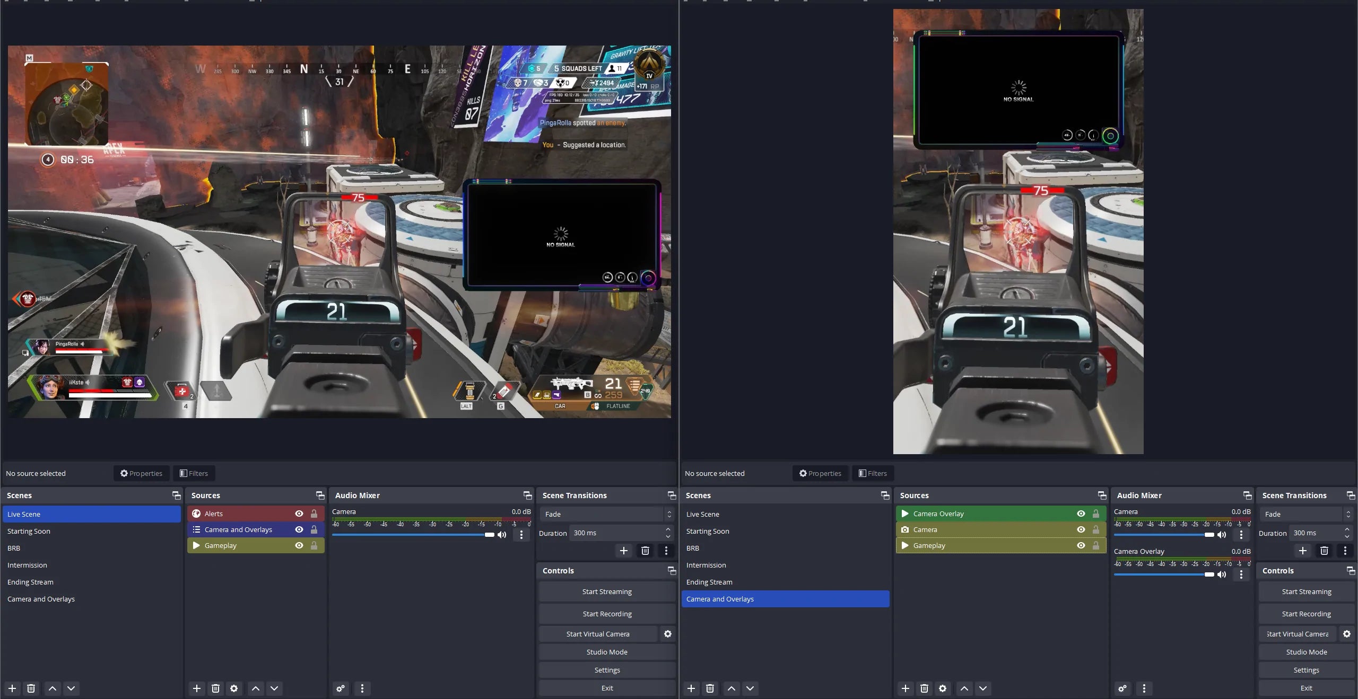Delete source in right OBS Sources panel
Screen dimensions: 1358x699
924,688
